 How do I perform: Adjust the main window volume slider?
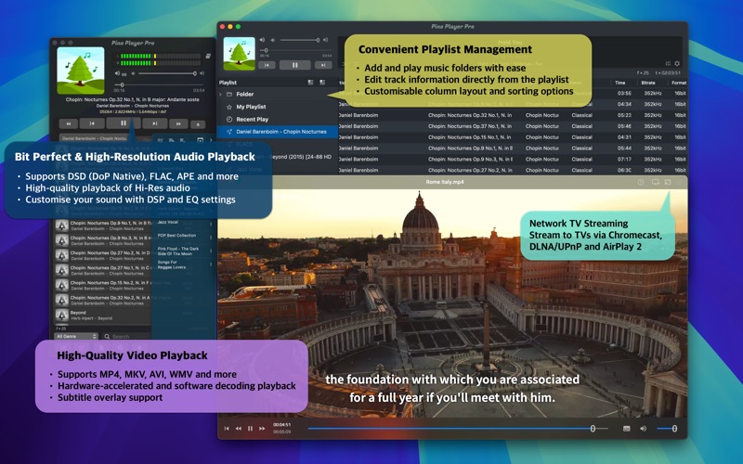point(300,40)
